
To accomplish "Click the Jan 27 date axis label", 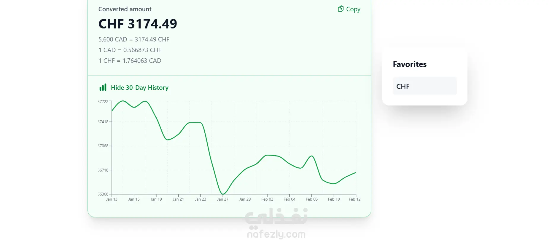I will tap(223, 199).
